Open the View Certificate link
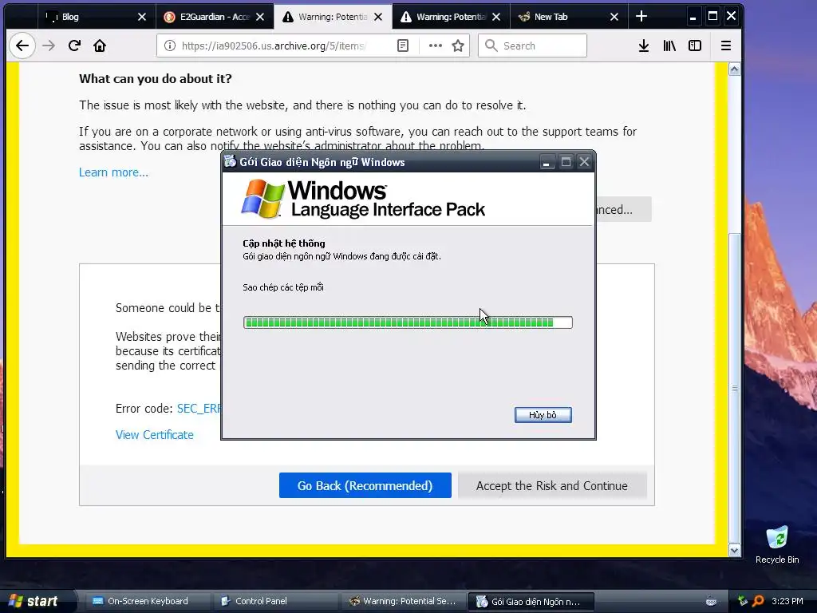Image resolution: width=817 pixels, height=613 pixels. click(x=154, y=435)
